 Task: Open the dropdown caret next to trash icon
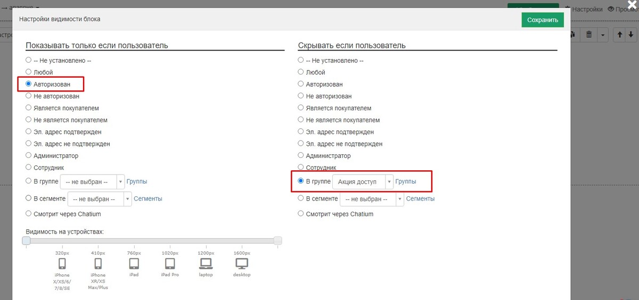(602, 35)
